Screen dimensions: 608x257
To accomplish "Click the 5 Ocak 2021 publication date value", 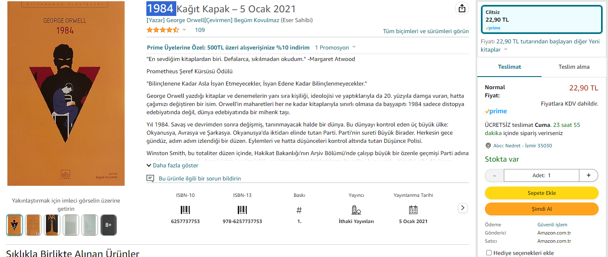I will [413, 221].
